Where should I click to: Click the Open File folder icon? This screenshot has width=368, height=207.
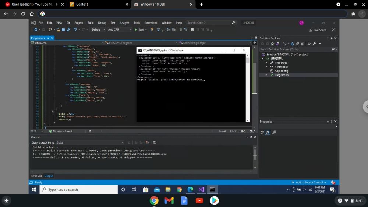[x=58, y=29]
